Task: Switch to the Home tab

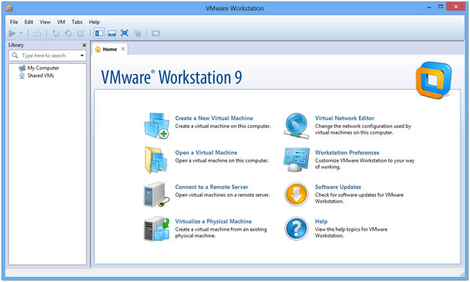Action: [x=110, y=49]
